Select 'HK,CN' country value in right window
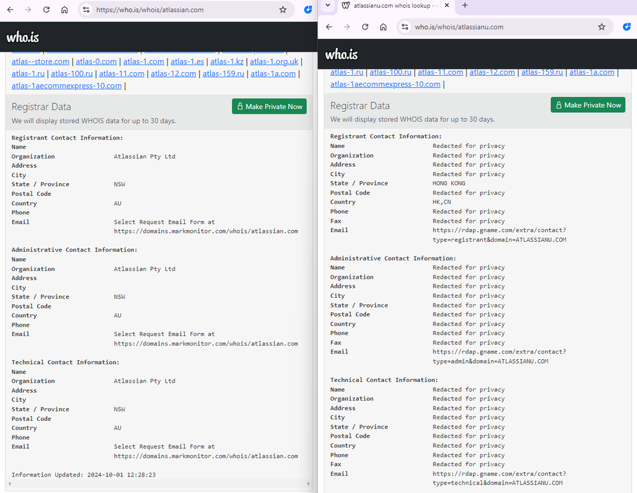The image size is (637, 493). (x=442, y=202)
